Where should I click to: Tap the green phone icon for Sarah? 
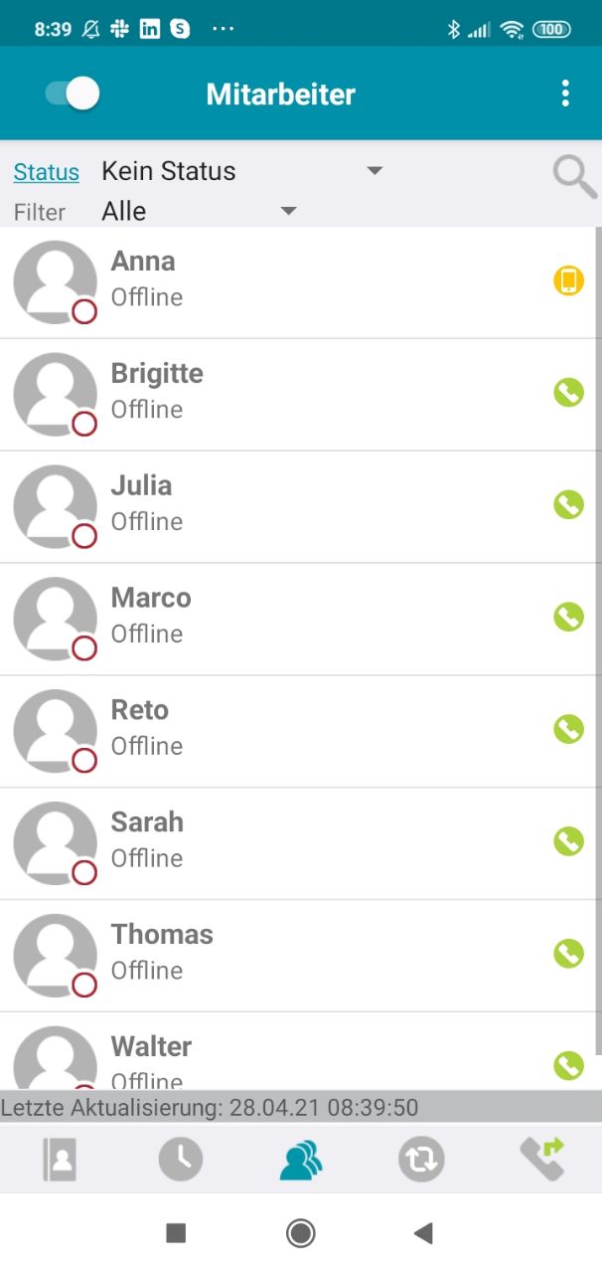(x=568, y=842)
